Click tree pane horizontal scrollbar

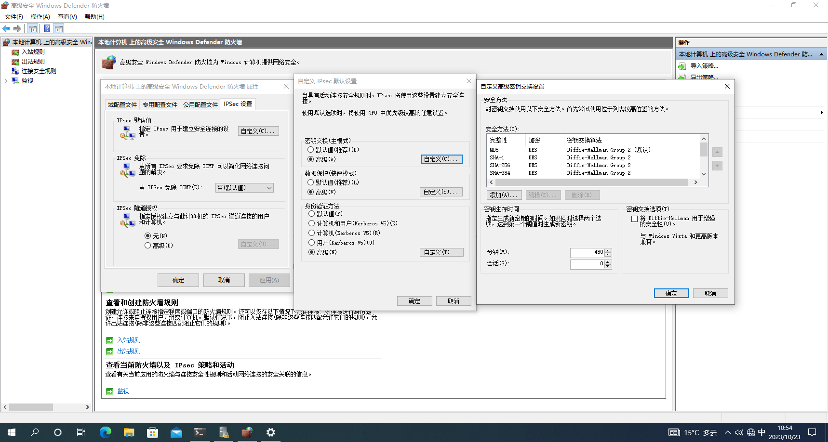click(46, 407)
